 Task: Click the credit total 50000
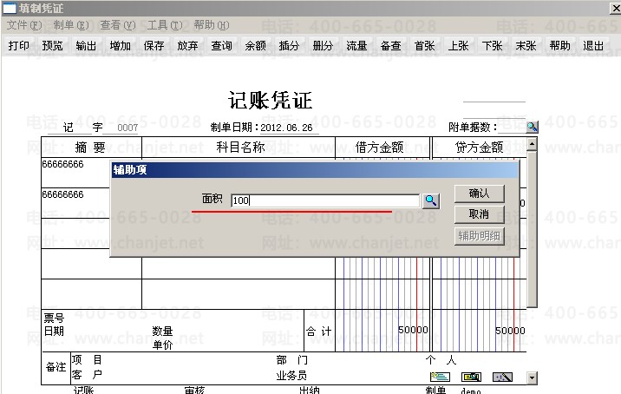pyautogui.click(x=510, y=331)
